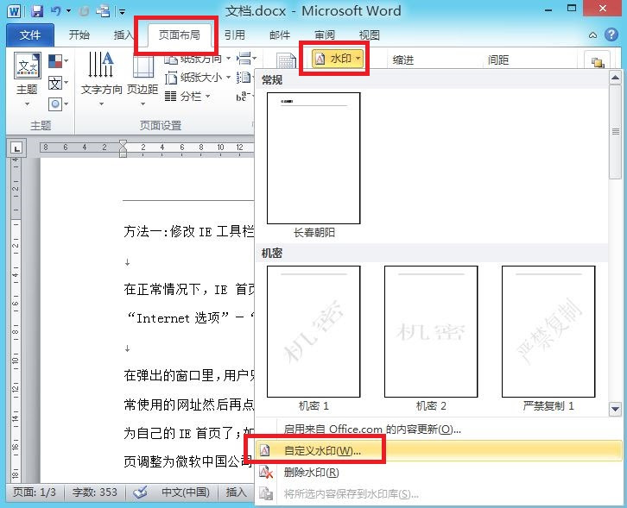
Task: Switch to the 插入 ribbon tab
Action: click(123, 35)
